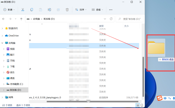Viewport: 175px width, 108px height.
Task: Click the 类型 column header
Action: pyautogui.click(x=101, y=26)
